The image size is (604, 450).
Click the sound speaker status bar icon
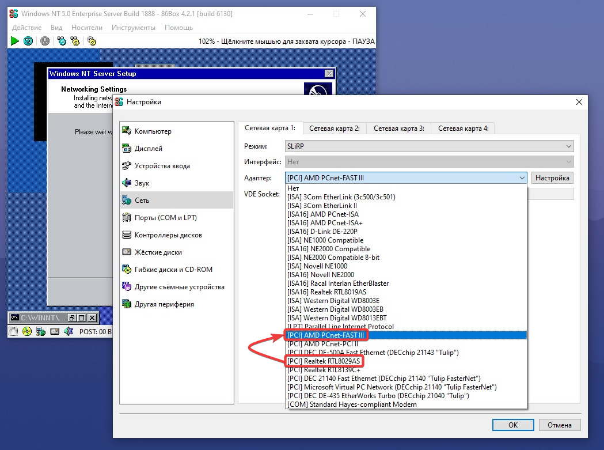click(69, 331)
